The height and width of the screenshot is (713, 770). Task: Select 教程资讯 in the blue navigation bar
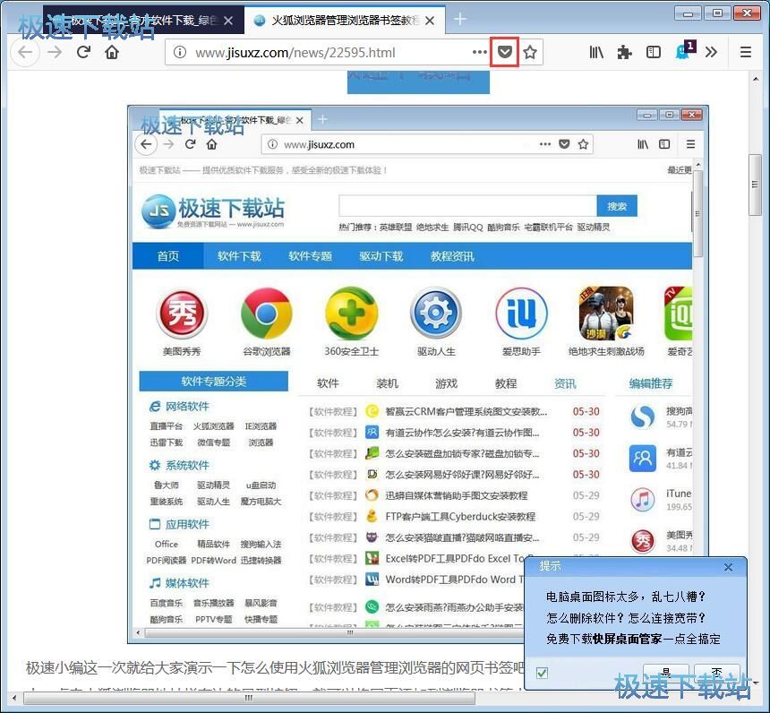click(452, 256)
